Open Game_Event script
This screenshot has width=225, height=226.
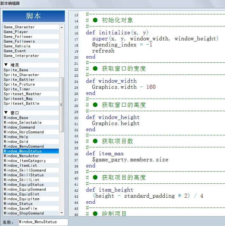(31, 51)
